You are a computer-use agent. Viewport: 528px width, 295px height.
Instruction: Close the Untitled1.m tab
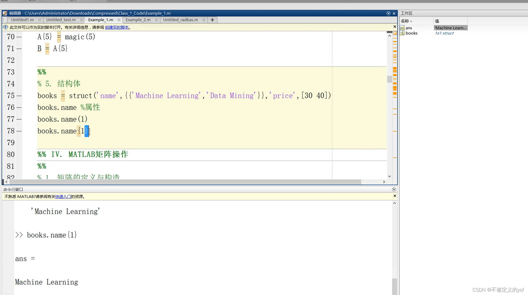40,20
